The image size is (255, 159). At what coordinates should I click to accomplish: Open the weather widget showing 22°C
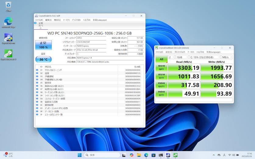tap(8, 155)
